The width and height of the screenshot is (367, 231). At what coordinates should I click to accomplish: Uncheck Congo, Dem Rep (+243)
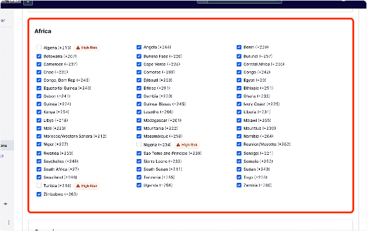[x=39, y=80]
